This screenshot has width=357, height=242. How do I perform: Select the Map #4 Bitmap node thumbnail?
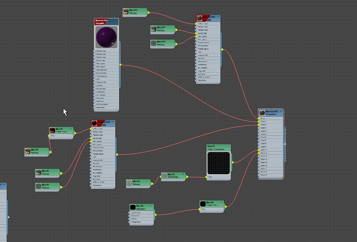point(39,186)
